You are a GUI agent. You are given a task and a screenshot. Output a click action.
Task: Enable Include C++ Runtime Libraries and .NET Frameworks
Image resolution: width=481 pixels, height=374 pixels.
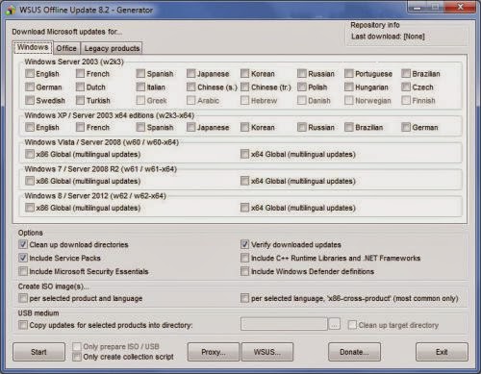(x=244, y=258)
